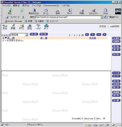The height and width of the screenshot is (127, 122).
Task: Open GraceMail settings (設定) icon
Action: tap(30, 27)
